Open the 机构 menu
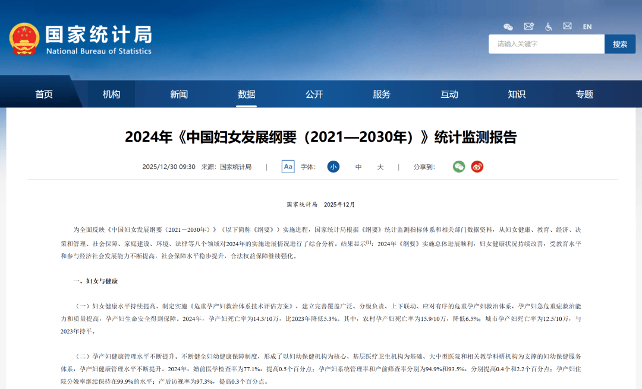The width and height of the screenshot is (642, 389). click(111, 93)
